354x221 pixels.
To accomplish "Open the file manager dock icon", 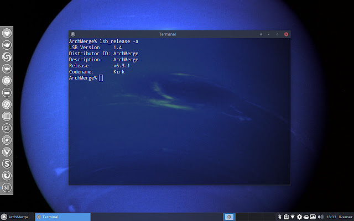I will [x=7, y=92].
